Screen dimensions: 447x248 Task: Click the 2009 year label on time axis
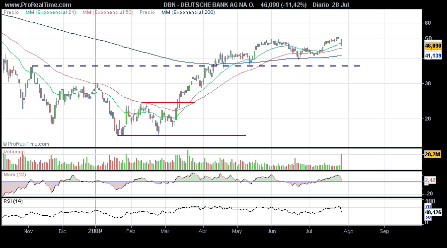95,231
